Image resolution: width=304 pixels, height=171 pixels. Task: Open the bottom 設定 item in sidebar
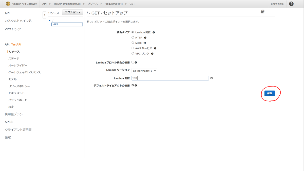coord(8,137)
